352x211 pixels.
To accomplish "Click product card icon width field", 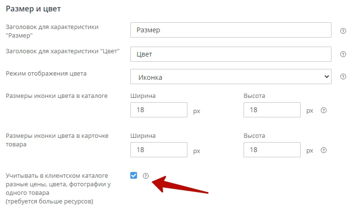I will click(x=159, y=150).
